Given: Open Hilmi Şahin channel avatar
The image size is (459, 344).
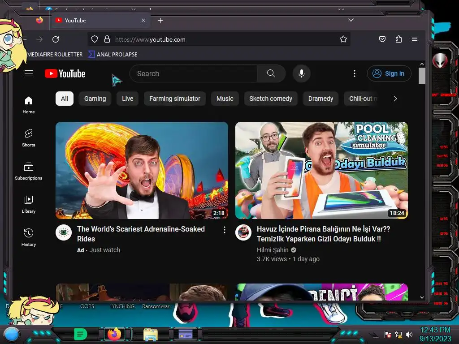Looking at the screenshot, I should [x=243, y=232].
